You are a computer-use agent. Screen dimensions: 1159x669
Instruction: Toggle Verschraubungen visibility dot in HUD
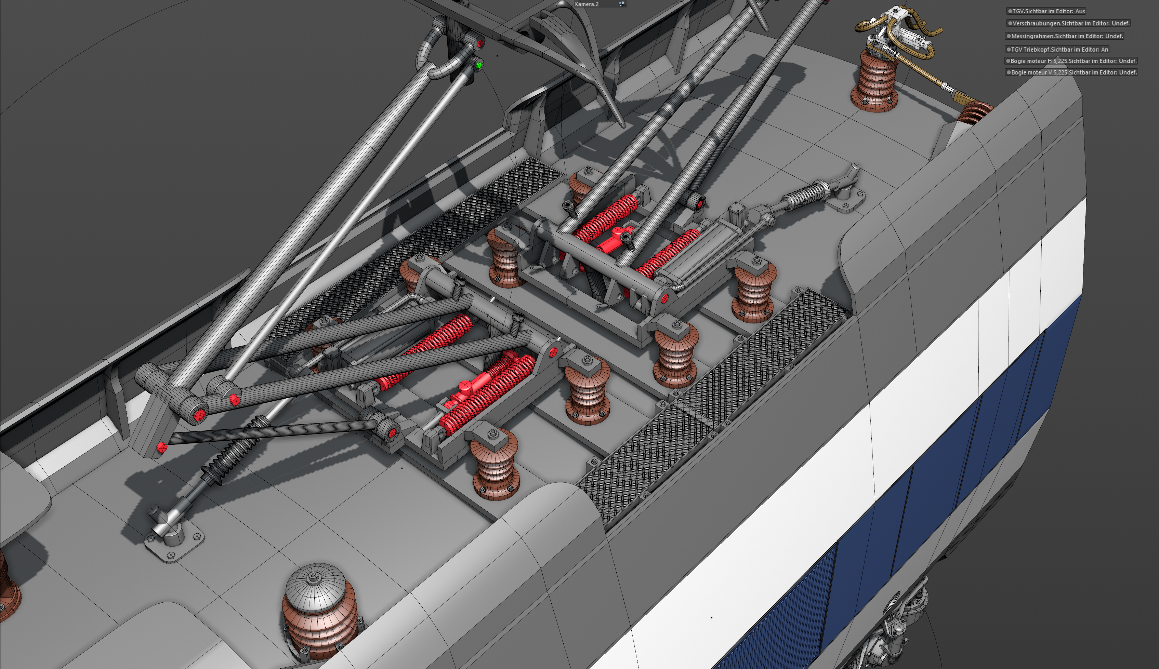point(1010,24)
